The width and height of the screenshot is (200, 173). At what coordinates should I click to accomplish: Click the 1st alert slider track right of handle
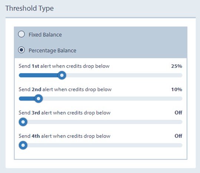[124, 75]
